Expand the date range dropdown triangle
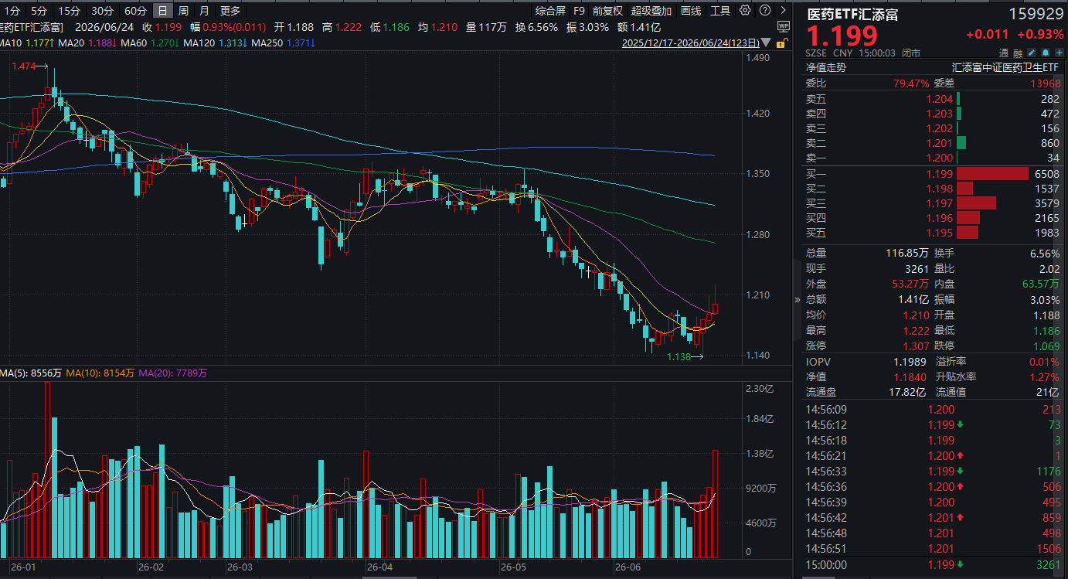 point(766,43)
